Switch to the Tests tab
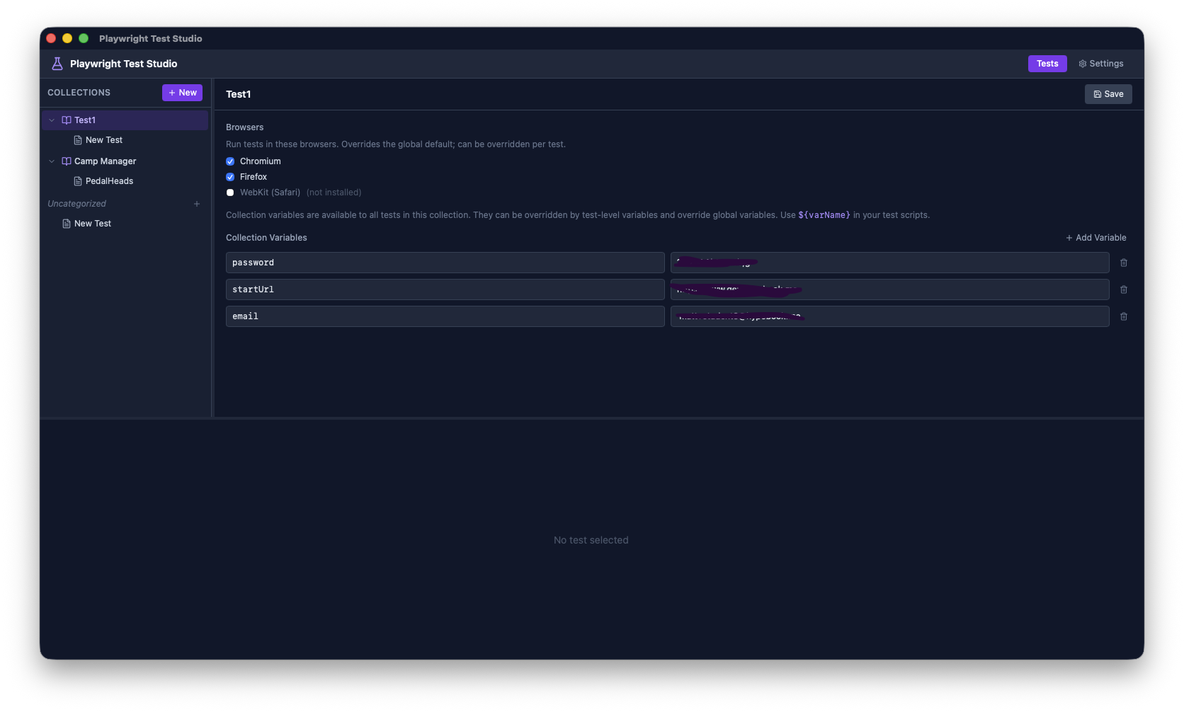Image resolution: width=1184 pixels, height=712 pixels. pyautogui.click(x=1047, y=64)
